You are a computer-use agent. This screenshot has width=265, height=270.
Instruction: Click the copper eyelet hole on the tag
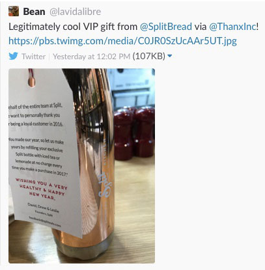click(x=32, y=81)
